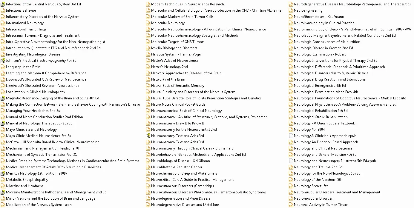This screenshot has width=414, height=208.
Task: Select Inflammatory Disorders of the Nervous System
Action: (x=43, y=17)
